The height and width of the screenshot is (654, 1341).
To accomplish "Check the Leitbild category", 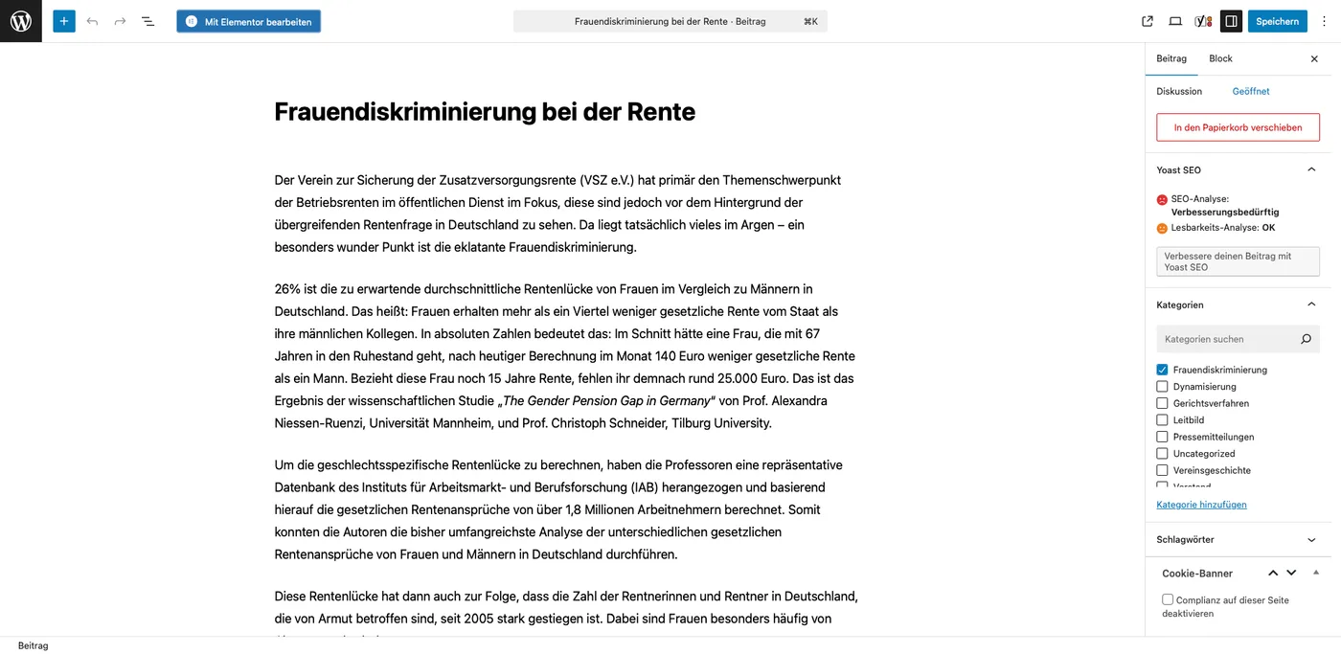I will pyautogui.click(x=1162, y=420).
